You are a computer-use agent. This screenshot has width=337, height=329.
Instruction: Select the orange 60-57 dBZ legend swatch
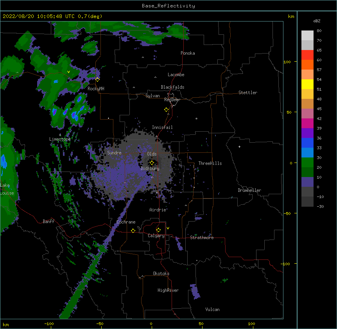coord(307,64)
